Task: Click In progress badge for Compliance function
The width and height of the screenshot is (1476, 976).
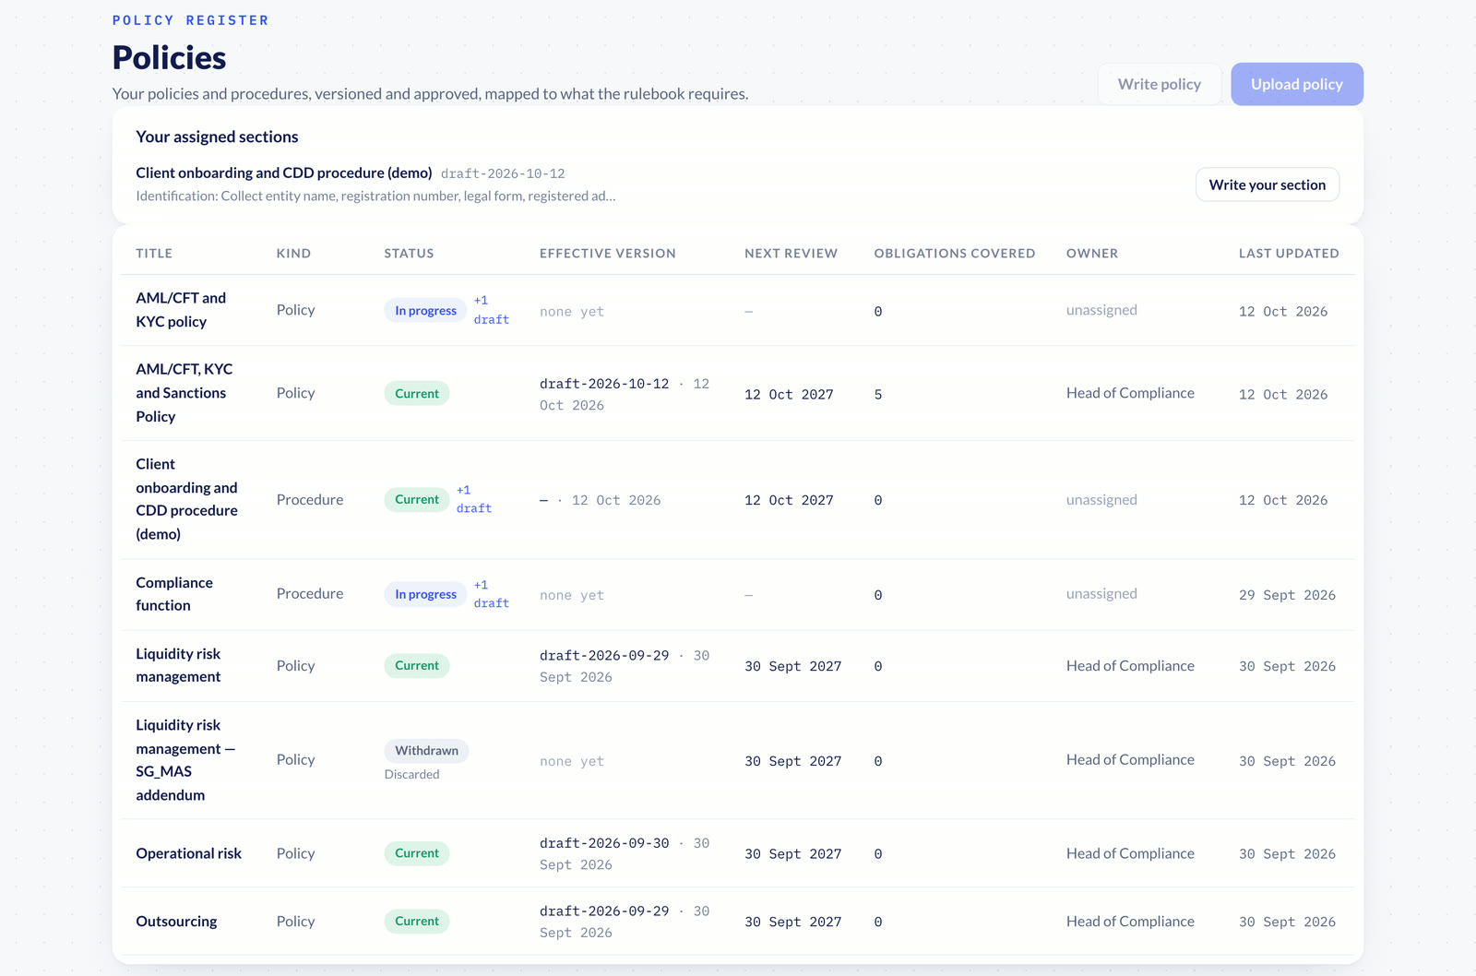Action: tap(425, 594)
